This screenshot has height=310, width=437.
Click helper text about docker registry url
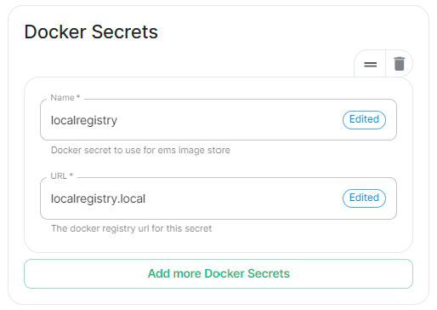coord(131,228)
